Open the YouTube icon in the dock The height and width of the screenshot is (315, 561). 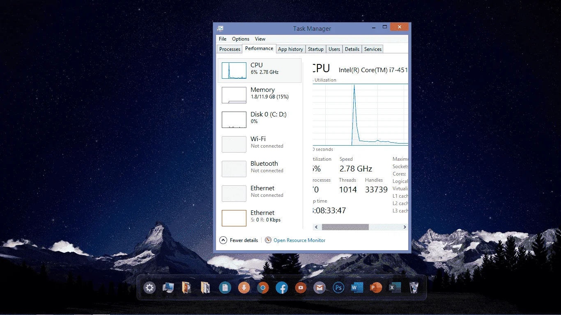pos(301,288)
